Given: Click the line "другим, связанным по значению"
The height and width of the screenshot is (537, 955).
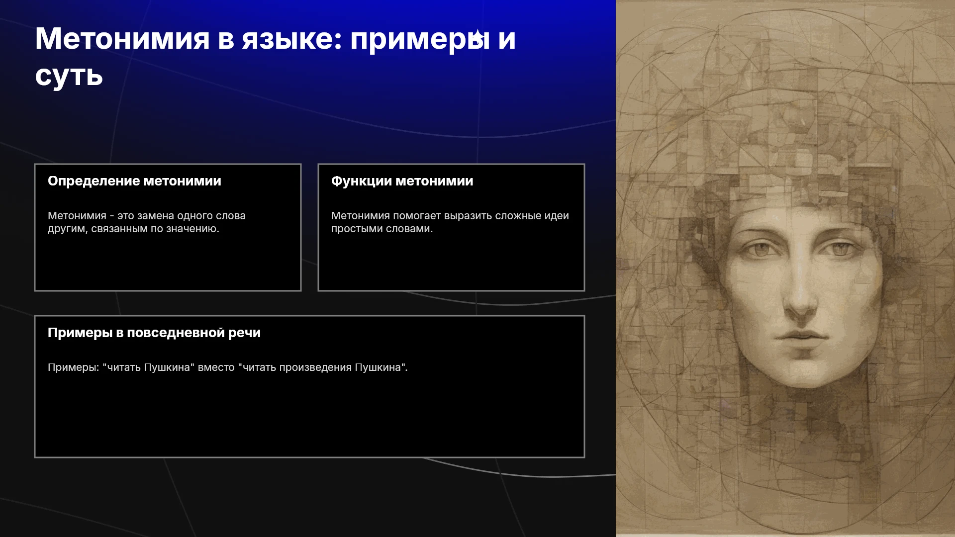Looking at the screenshot, I should 133,229.
